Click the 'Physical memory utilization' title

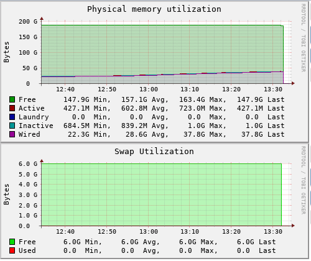(x=154, y=9)
